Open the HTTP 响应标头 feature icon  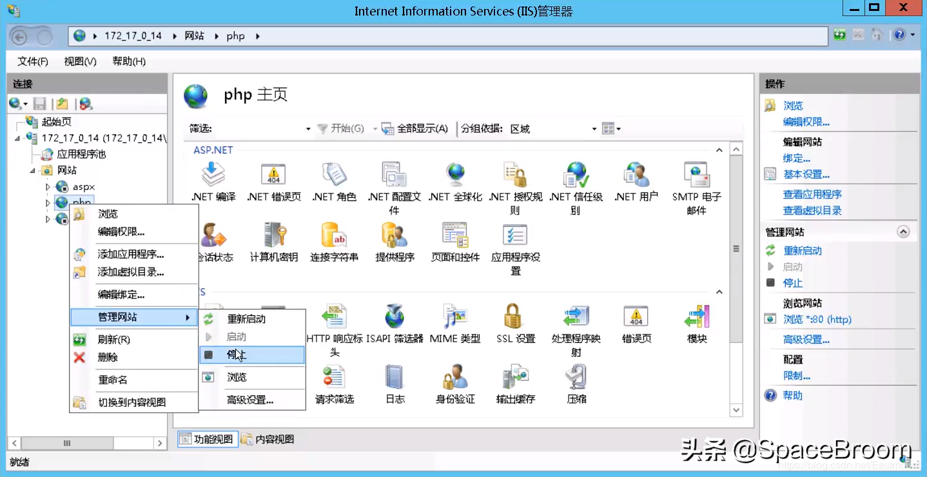click(x=334, y=316)
